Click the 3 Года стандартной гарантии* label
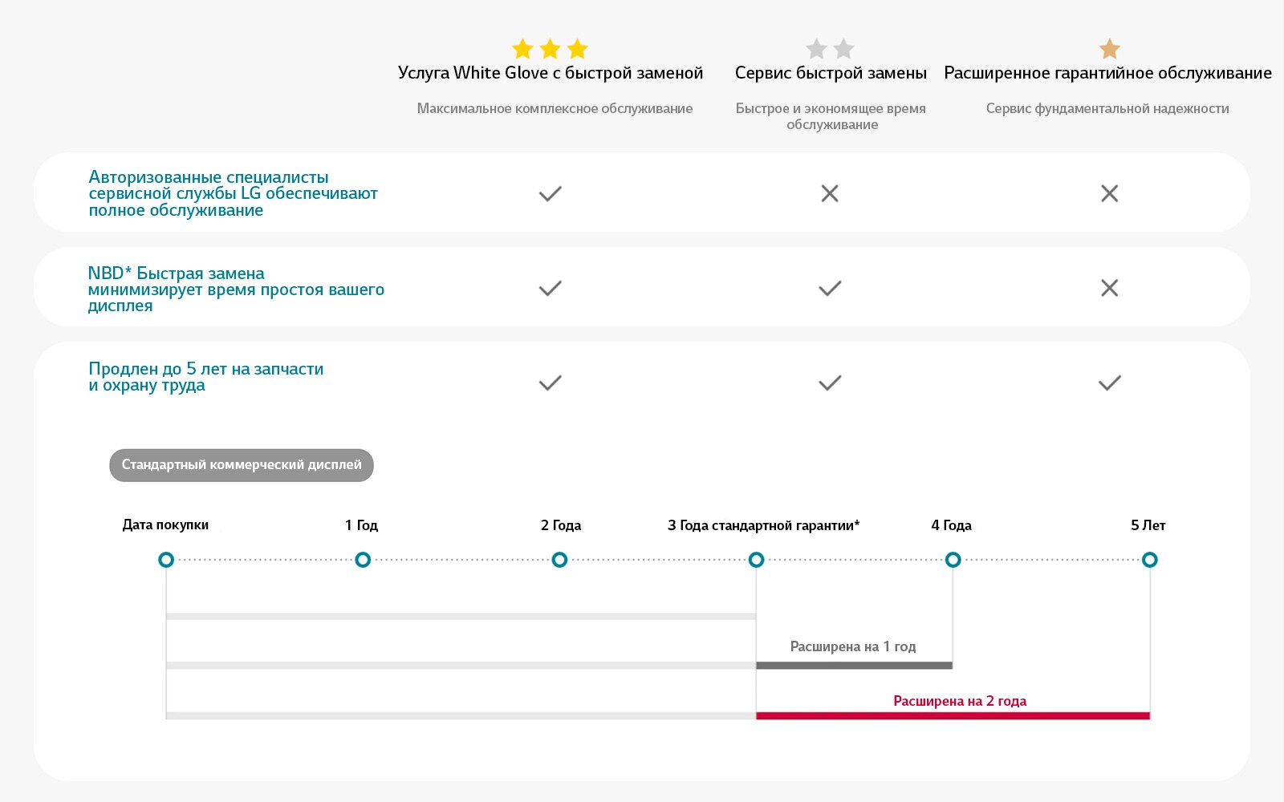 (763, 525)
